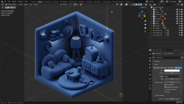
Task: Expand the BG collection in outliner
Action: 152,10
